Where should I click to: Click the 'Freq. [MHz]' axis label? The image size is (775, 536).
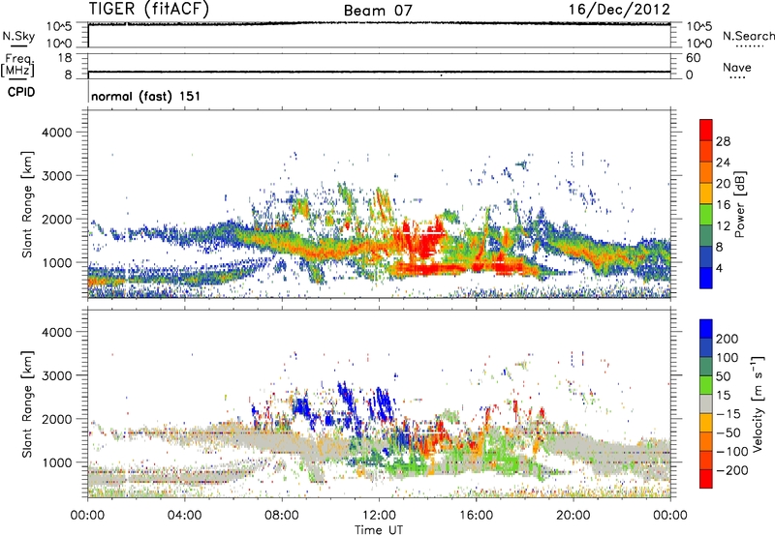tap(18, 65)
